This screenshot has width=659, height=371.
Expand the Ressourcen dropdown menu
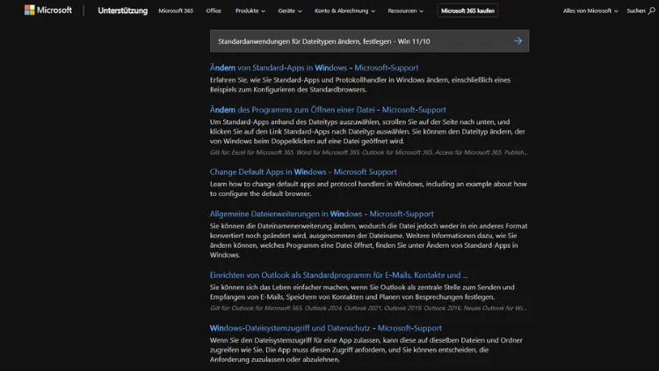pos(406,11)
